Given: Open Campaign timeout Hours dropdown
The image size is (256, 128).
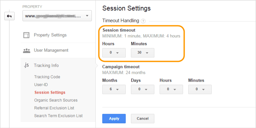Looking at the screenshot, I should click(x=171, y=89).
